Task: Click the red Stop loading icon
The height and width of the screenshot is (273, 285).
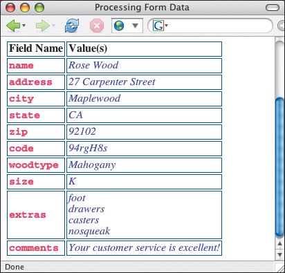Action: pyautogui.click(x=97, y=26)
